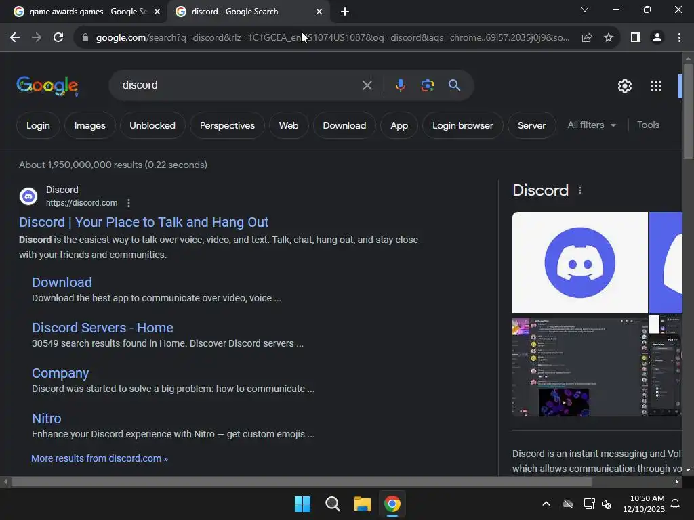Go back using the browser back arrow
This screenshot has width=694, height=520.
click(x=15, y=38)
